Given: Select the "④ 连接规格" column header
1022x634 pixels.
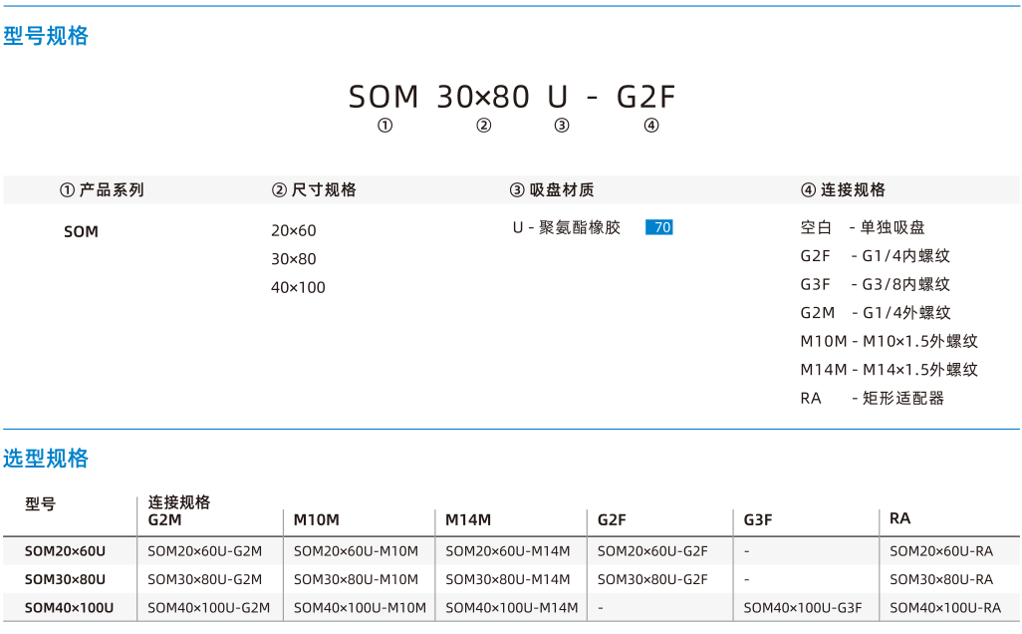Looking at the screenshot, I should point(843,189).
